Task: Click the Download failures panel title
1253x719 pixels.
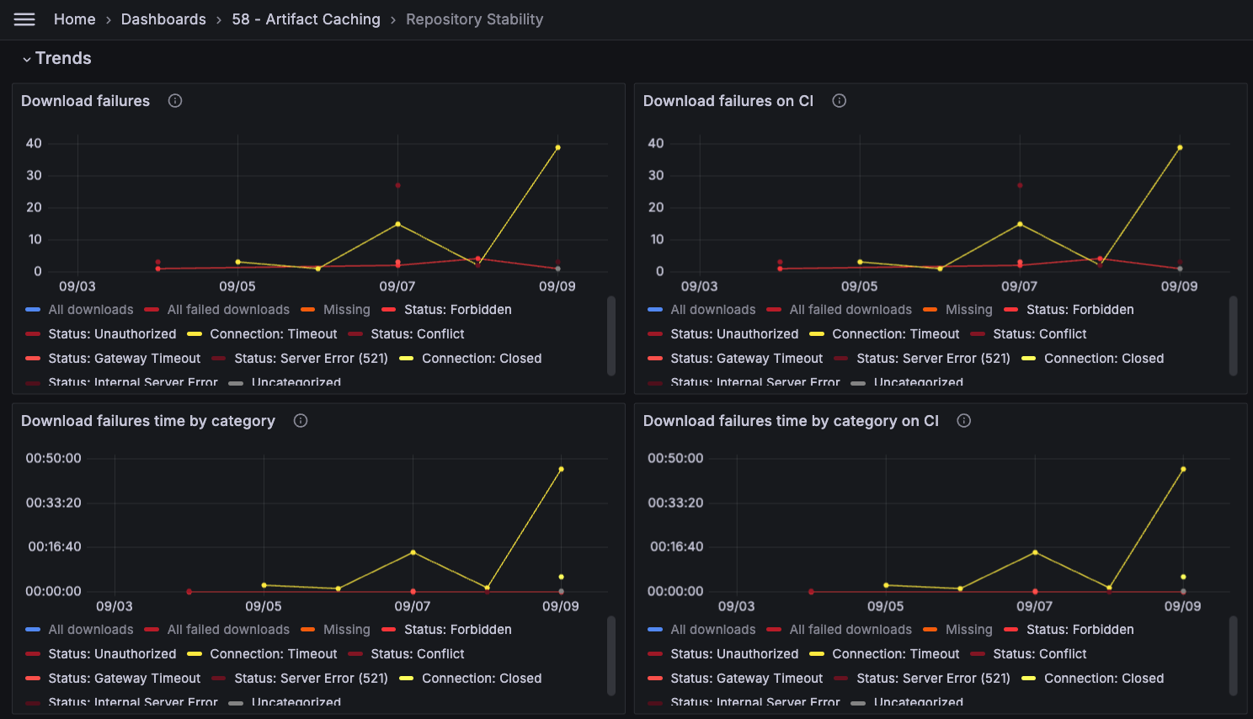Action: [86, 101]
